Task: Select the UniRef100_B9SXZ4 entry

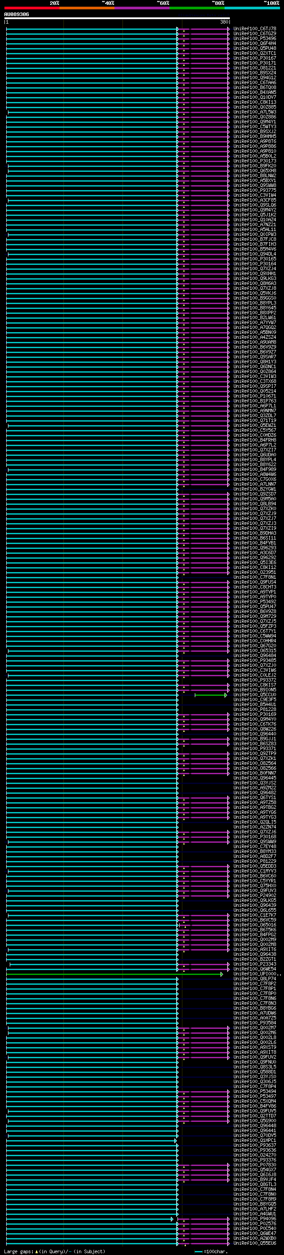Action: [x=255, y=73]
